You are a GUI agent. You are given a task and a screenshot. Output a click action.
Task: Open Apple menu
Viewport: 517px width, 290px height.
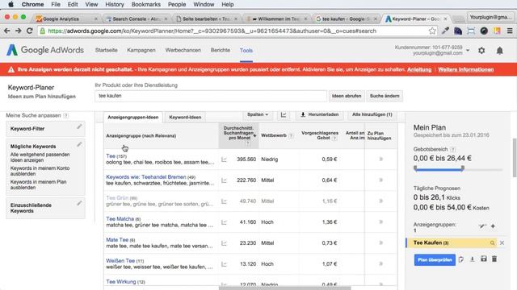pyautogui.click(x=11, y=4)
